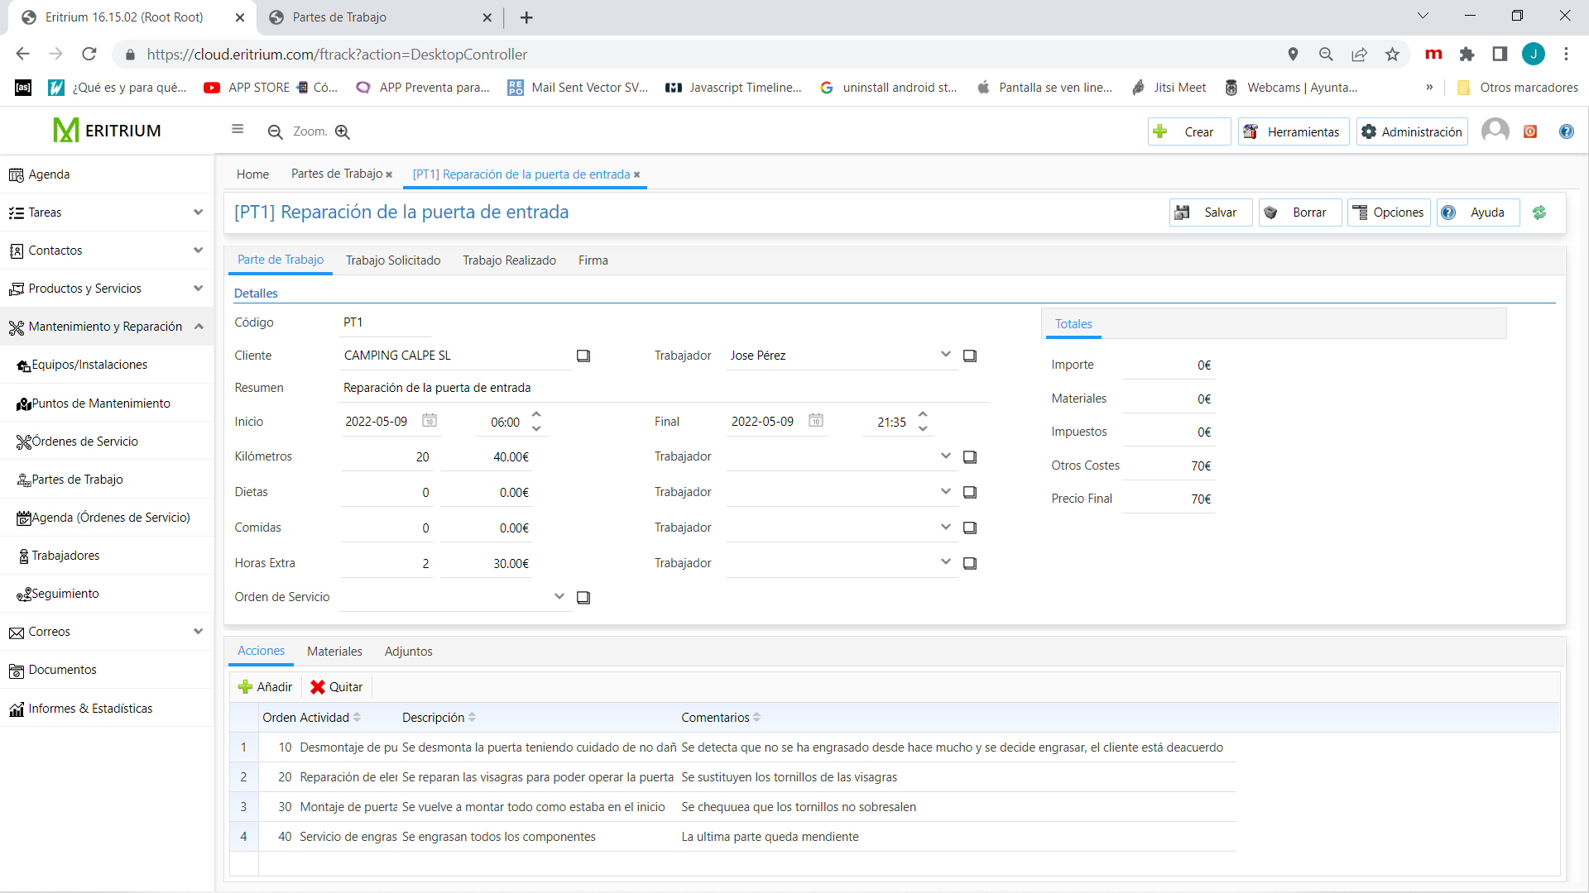The width and height of the screenshot is (1589, 893).
Task: Click the hamburger menu icon beside the Eritrium logo
Action: 238,129
